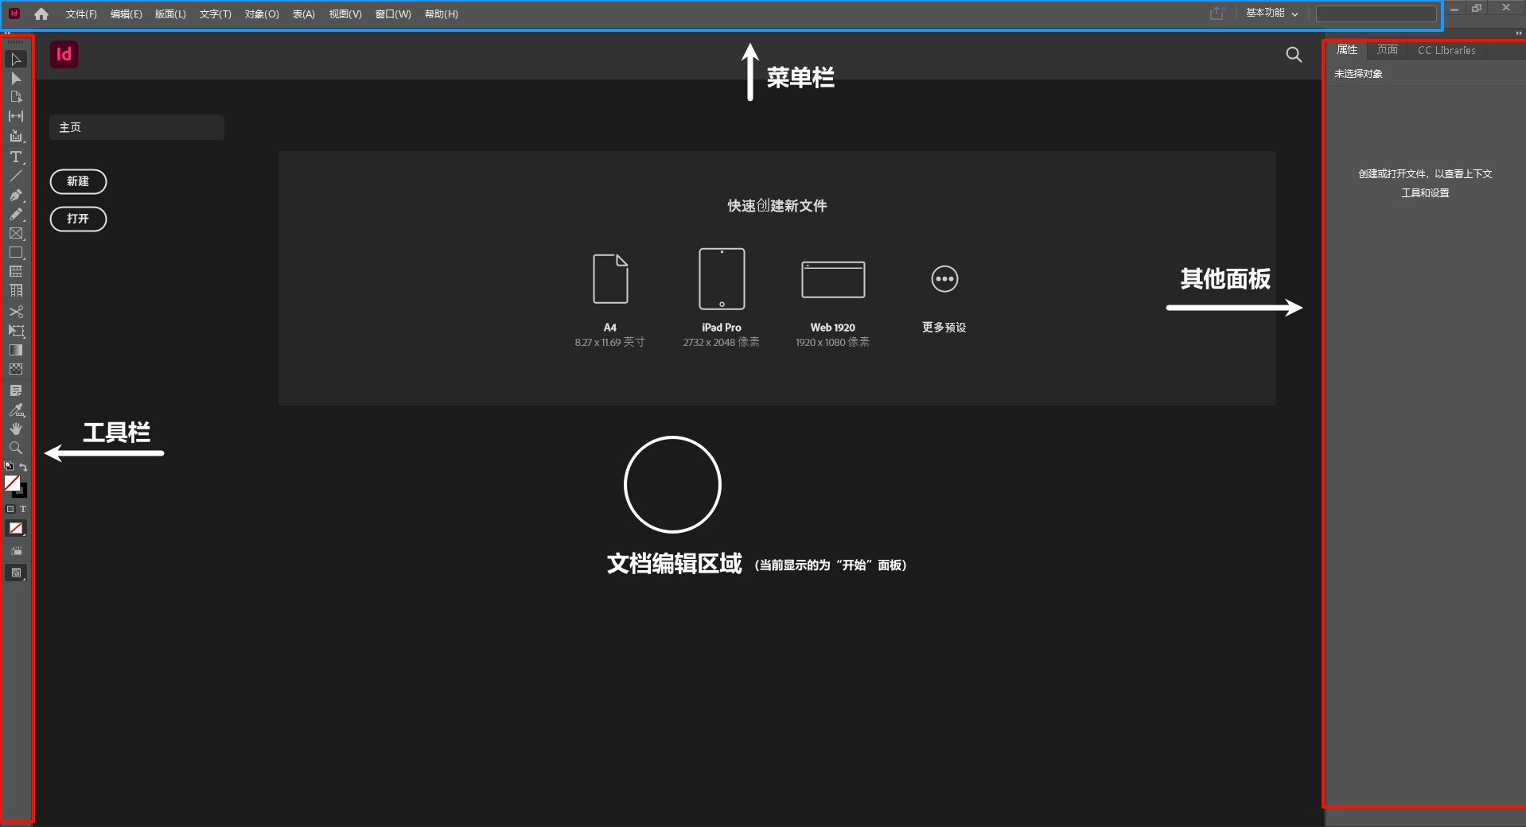Click the fill color swatch
Screen dimensions: 1526x827
pos(12,483)
